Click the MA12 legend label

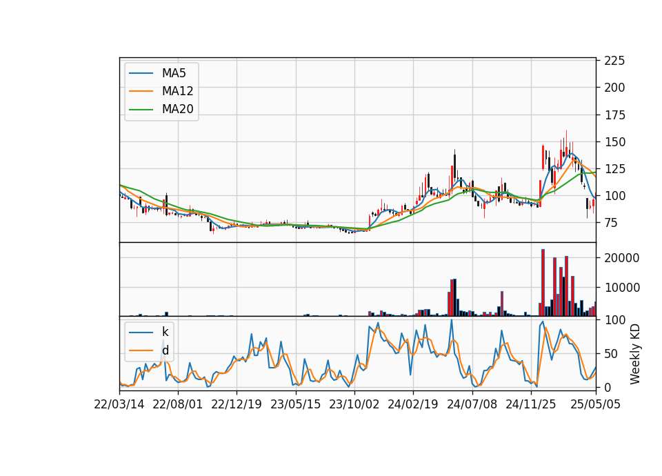click(x=177, y=91)
